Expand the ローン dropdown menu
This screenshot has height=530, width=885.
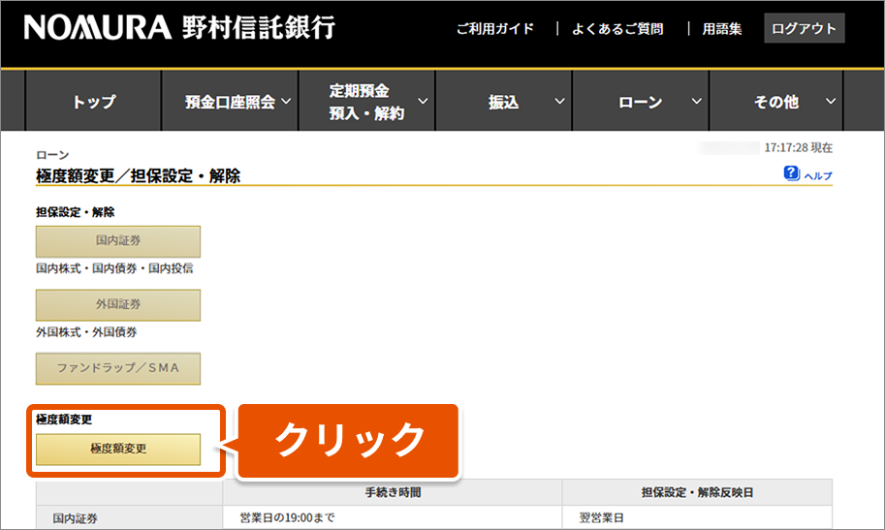pyautogui.click(x=640, y=102)
